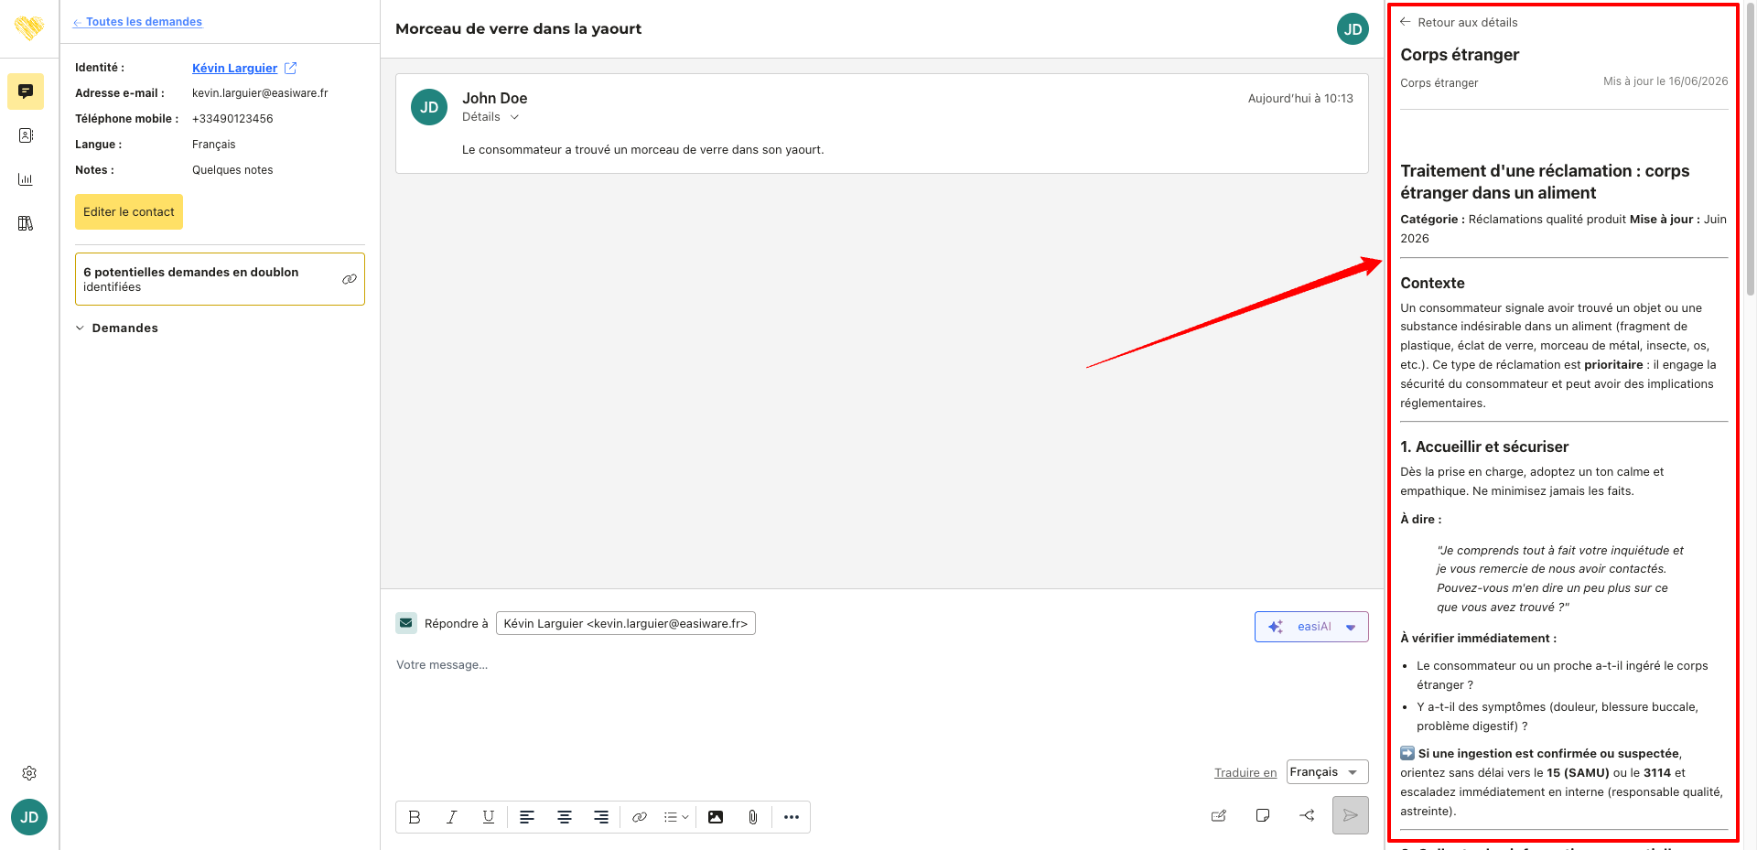Open more formatting options ellipsis

792,817
